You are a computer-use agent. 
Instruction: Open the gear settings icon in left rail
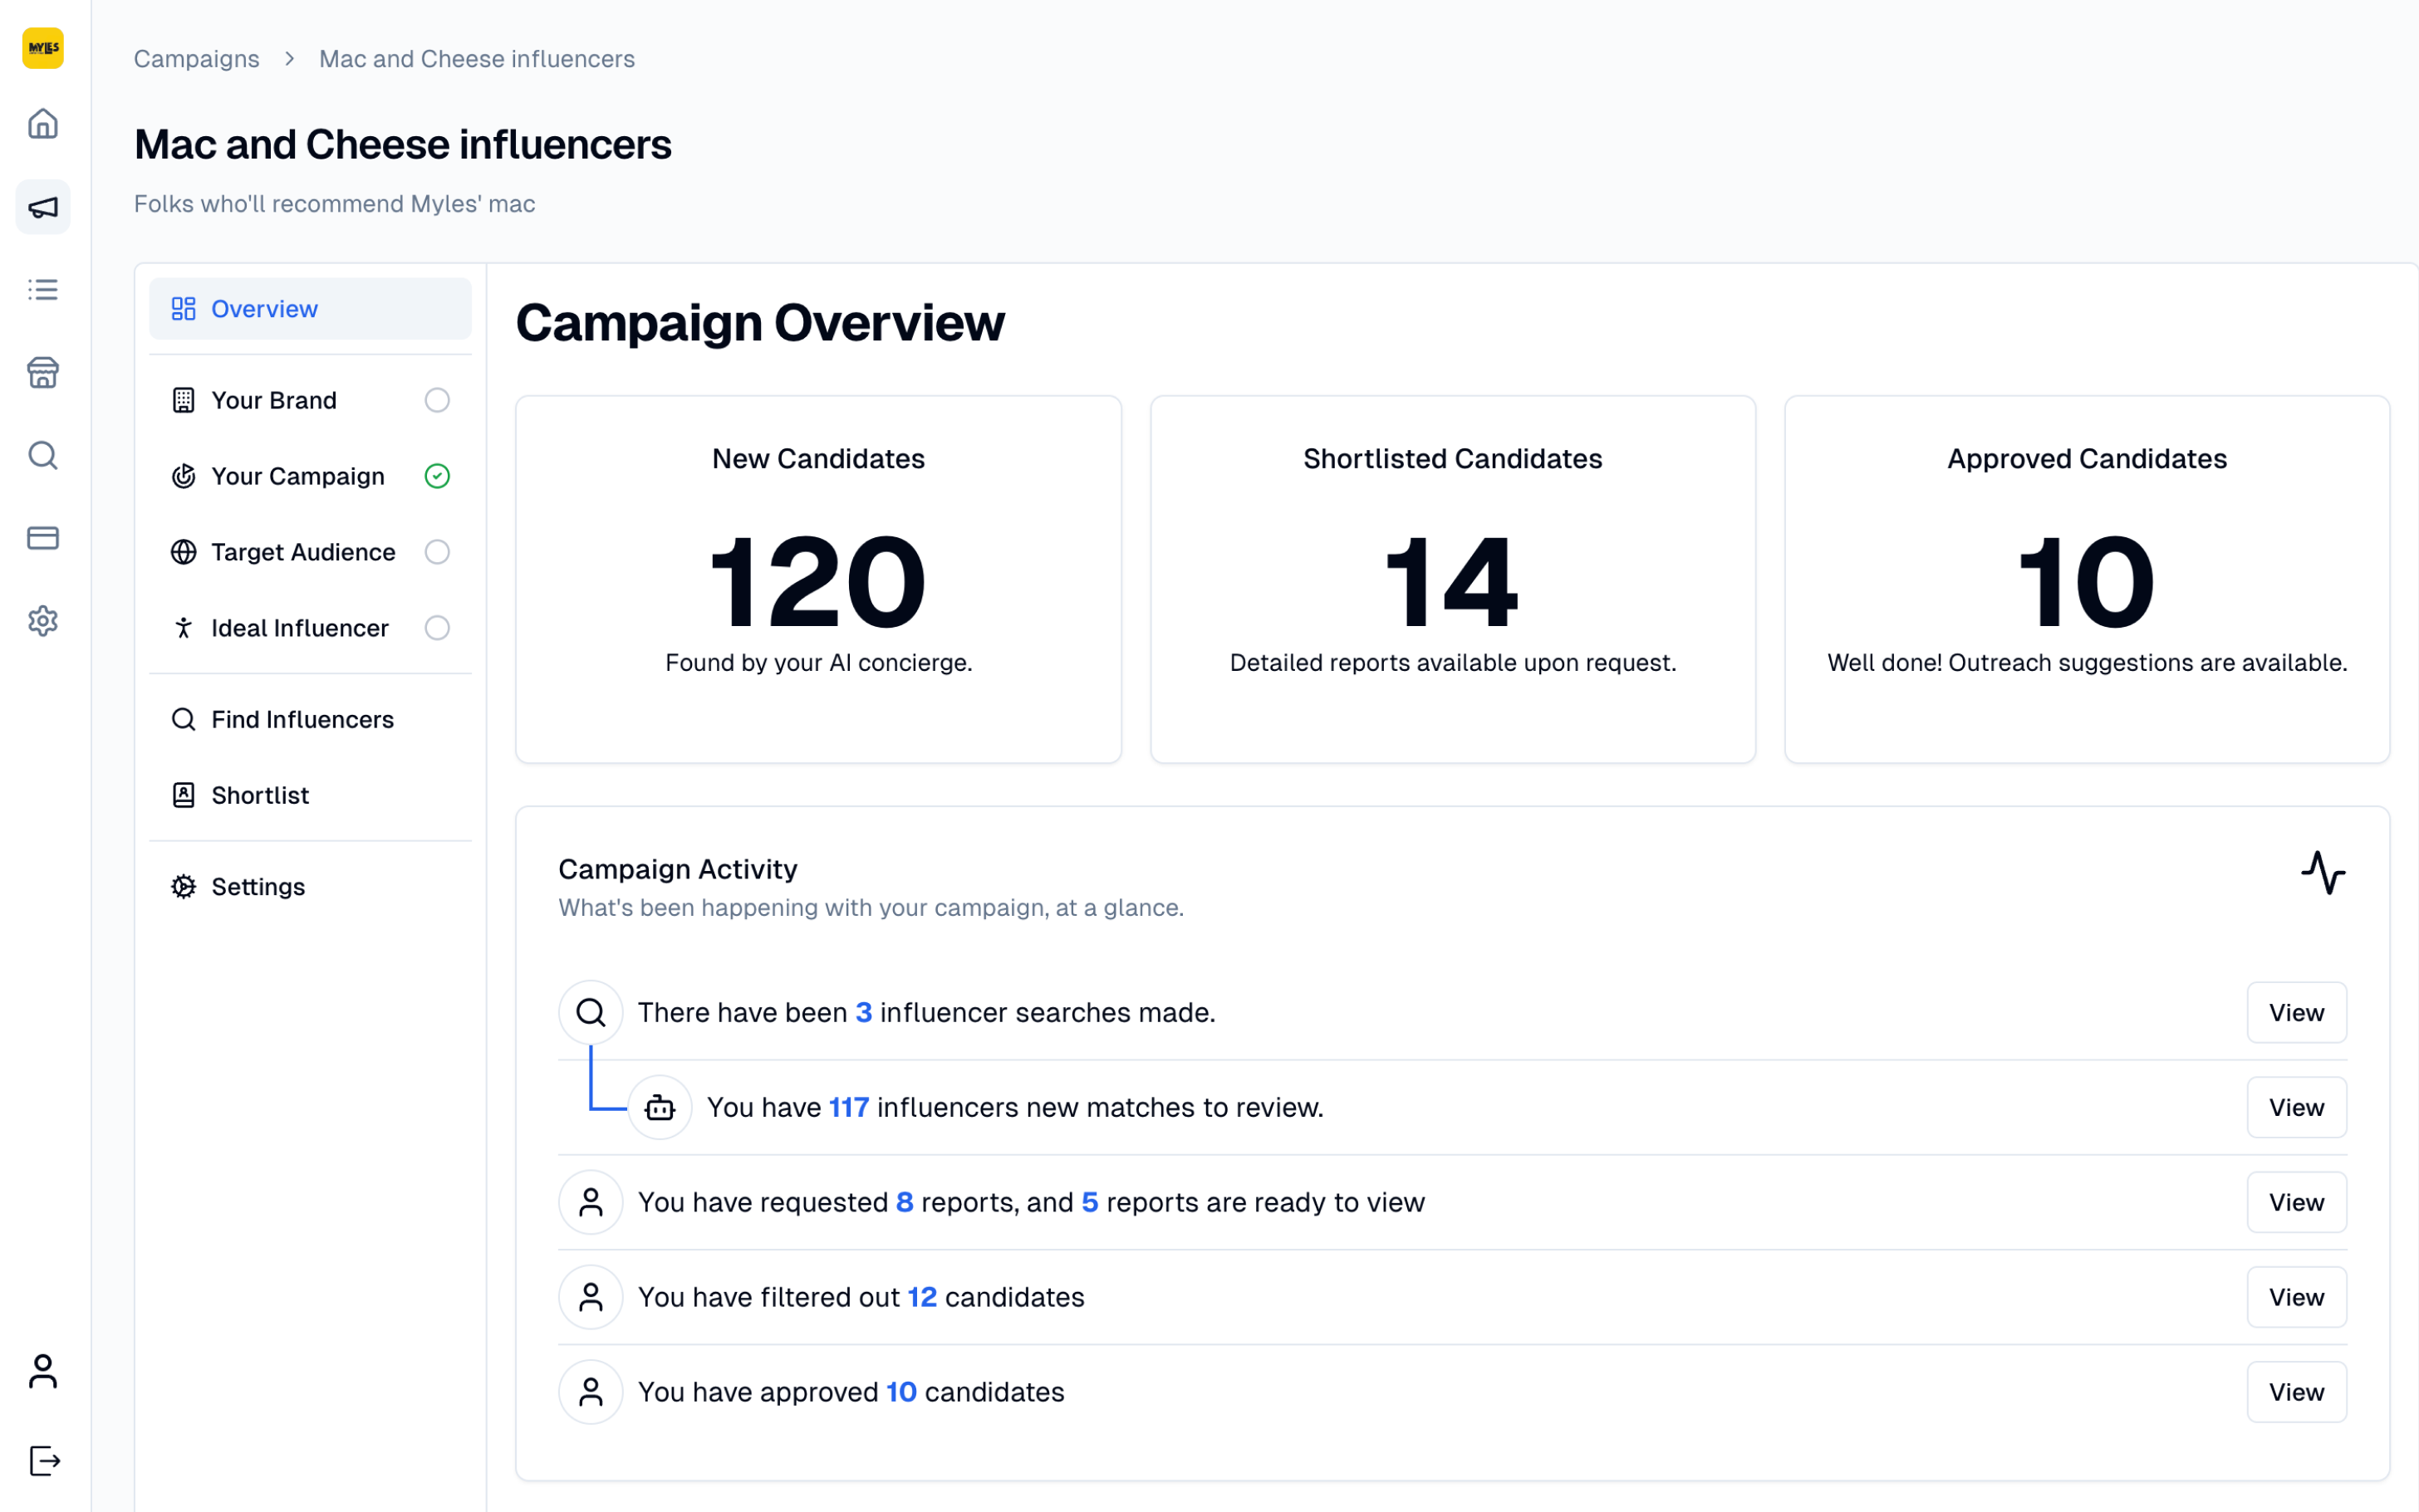43,621
